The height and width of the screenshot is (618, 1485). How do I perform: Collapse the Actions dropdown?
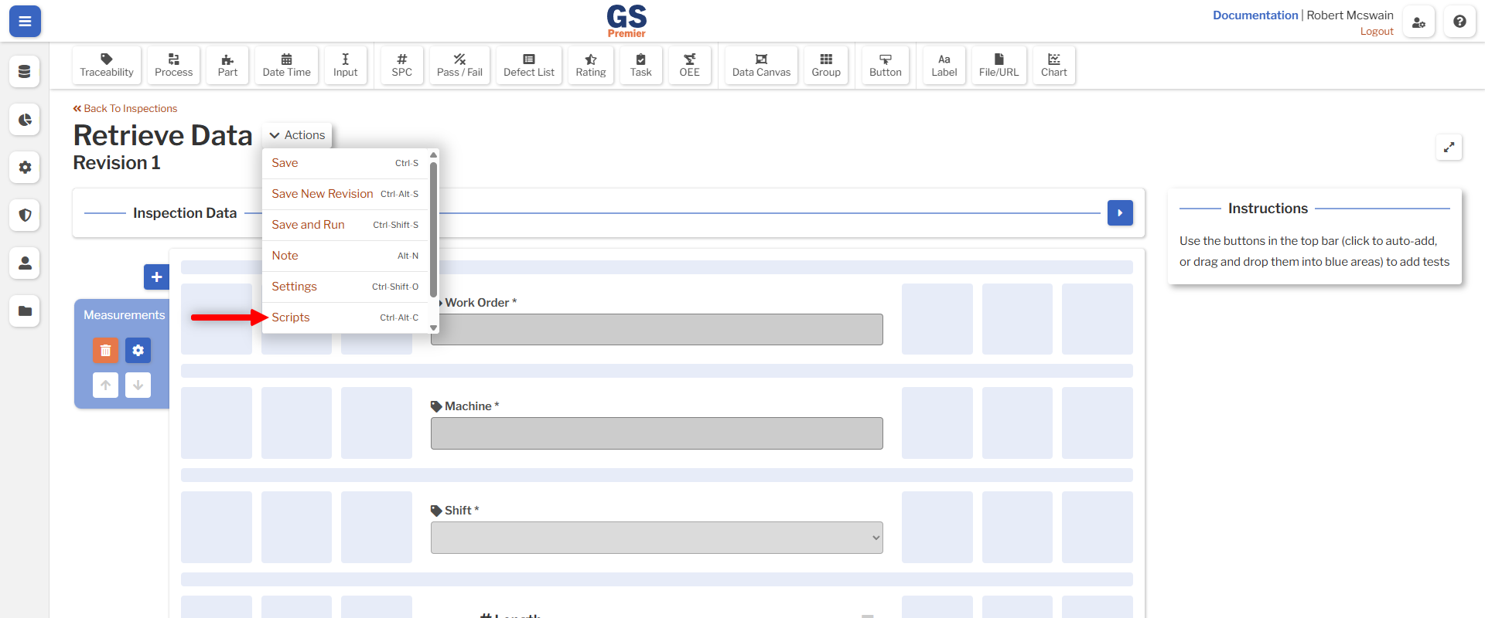297,135
